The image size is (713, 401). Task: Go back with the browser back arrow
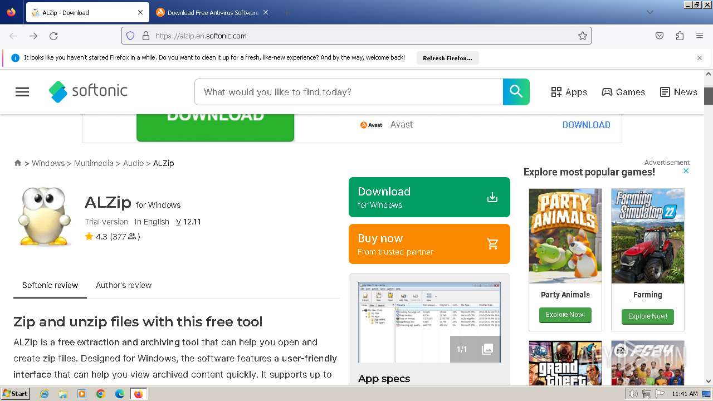click(x=13, y=36)
